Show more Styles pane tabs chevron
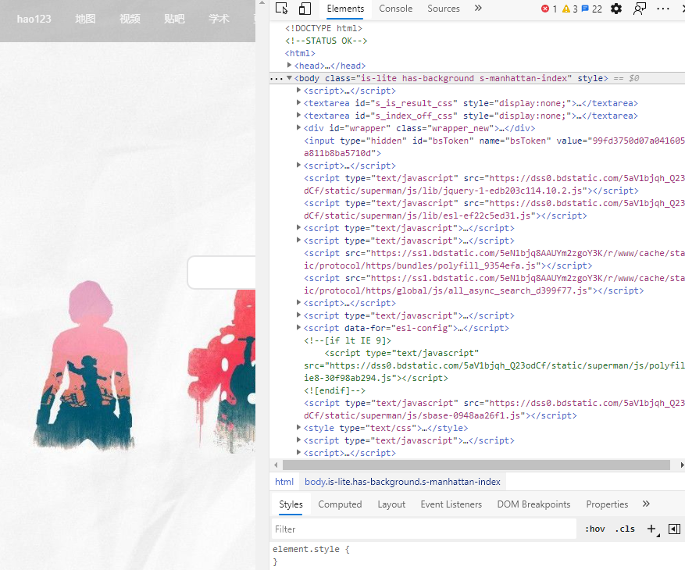 point(646,504)
